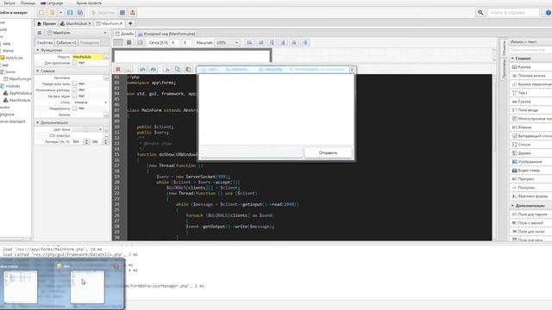The width and height of the screenshot is (552, 310).
Task: Select the Прогресс component in palette
Action: (531, 179)
